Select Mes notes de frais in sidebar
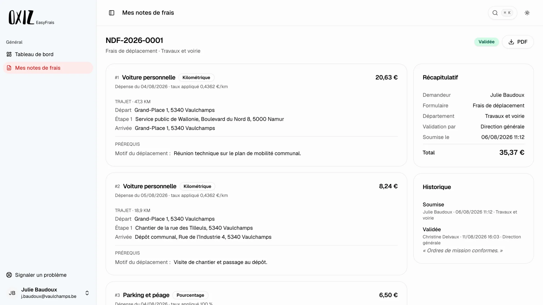The width and height of the screenshot is (543, 305). pyautogui.click(x=48, y=68)
